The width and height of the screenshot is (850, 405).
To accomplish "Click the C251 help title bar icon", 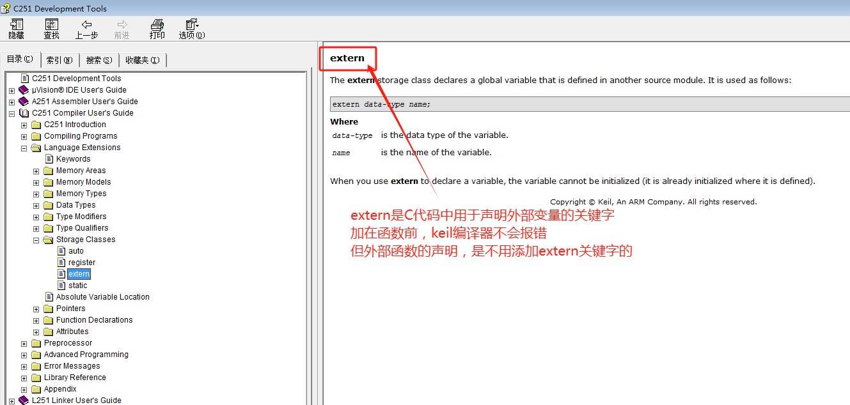I will click(6, 8).
